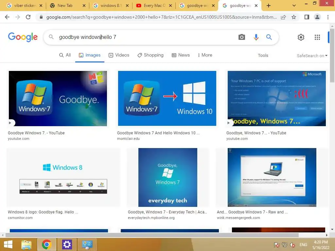Change the ENG input language
This screenshot has width=335, height=251.
coord(303,245)
